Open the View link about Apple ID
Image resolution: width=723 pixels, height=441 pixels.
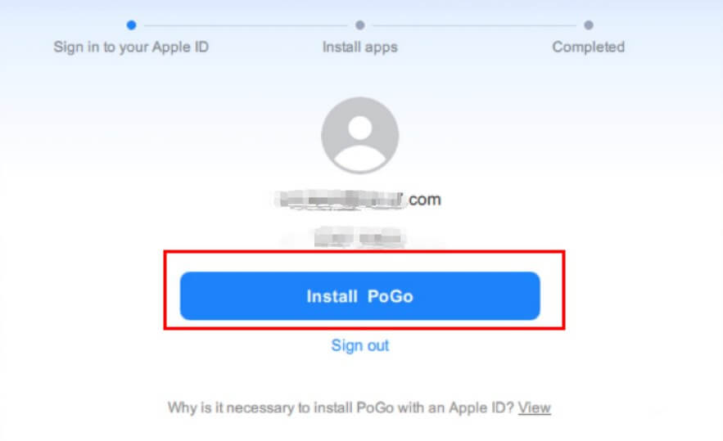coord(535,407)
